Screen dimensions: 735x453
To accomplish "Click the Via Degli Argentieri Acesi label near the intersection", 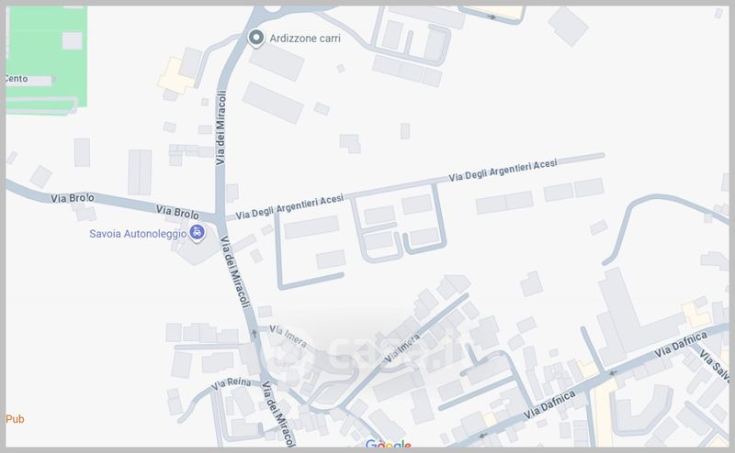I will [289, 207].
